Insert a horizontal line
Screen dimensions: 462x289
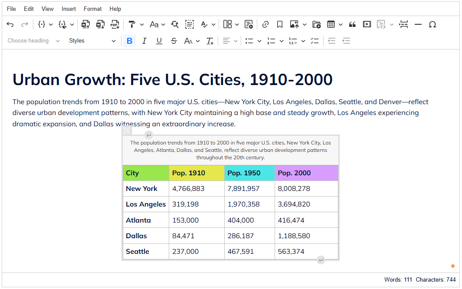click(x=418, y=24)
